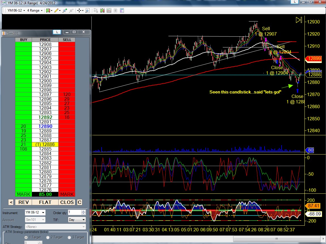Click the Sim101 window grid icon
This screenshot has width=326, height=244.
coord(3,33)
